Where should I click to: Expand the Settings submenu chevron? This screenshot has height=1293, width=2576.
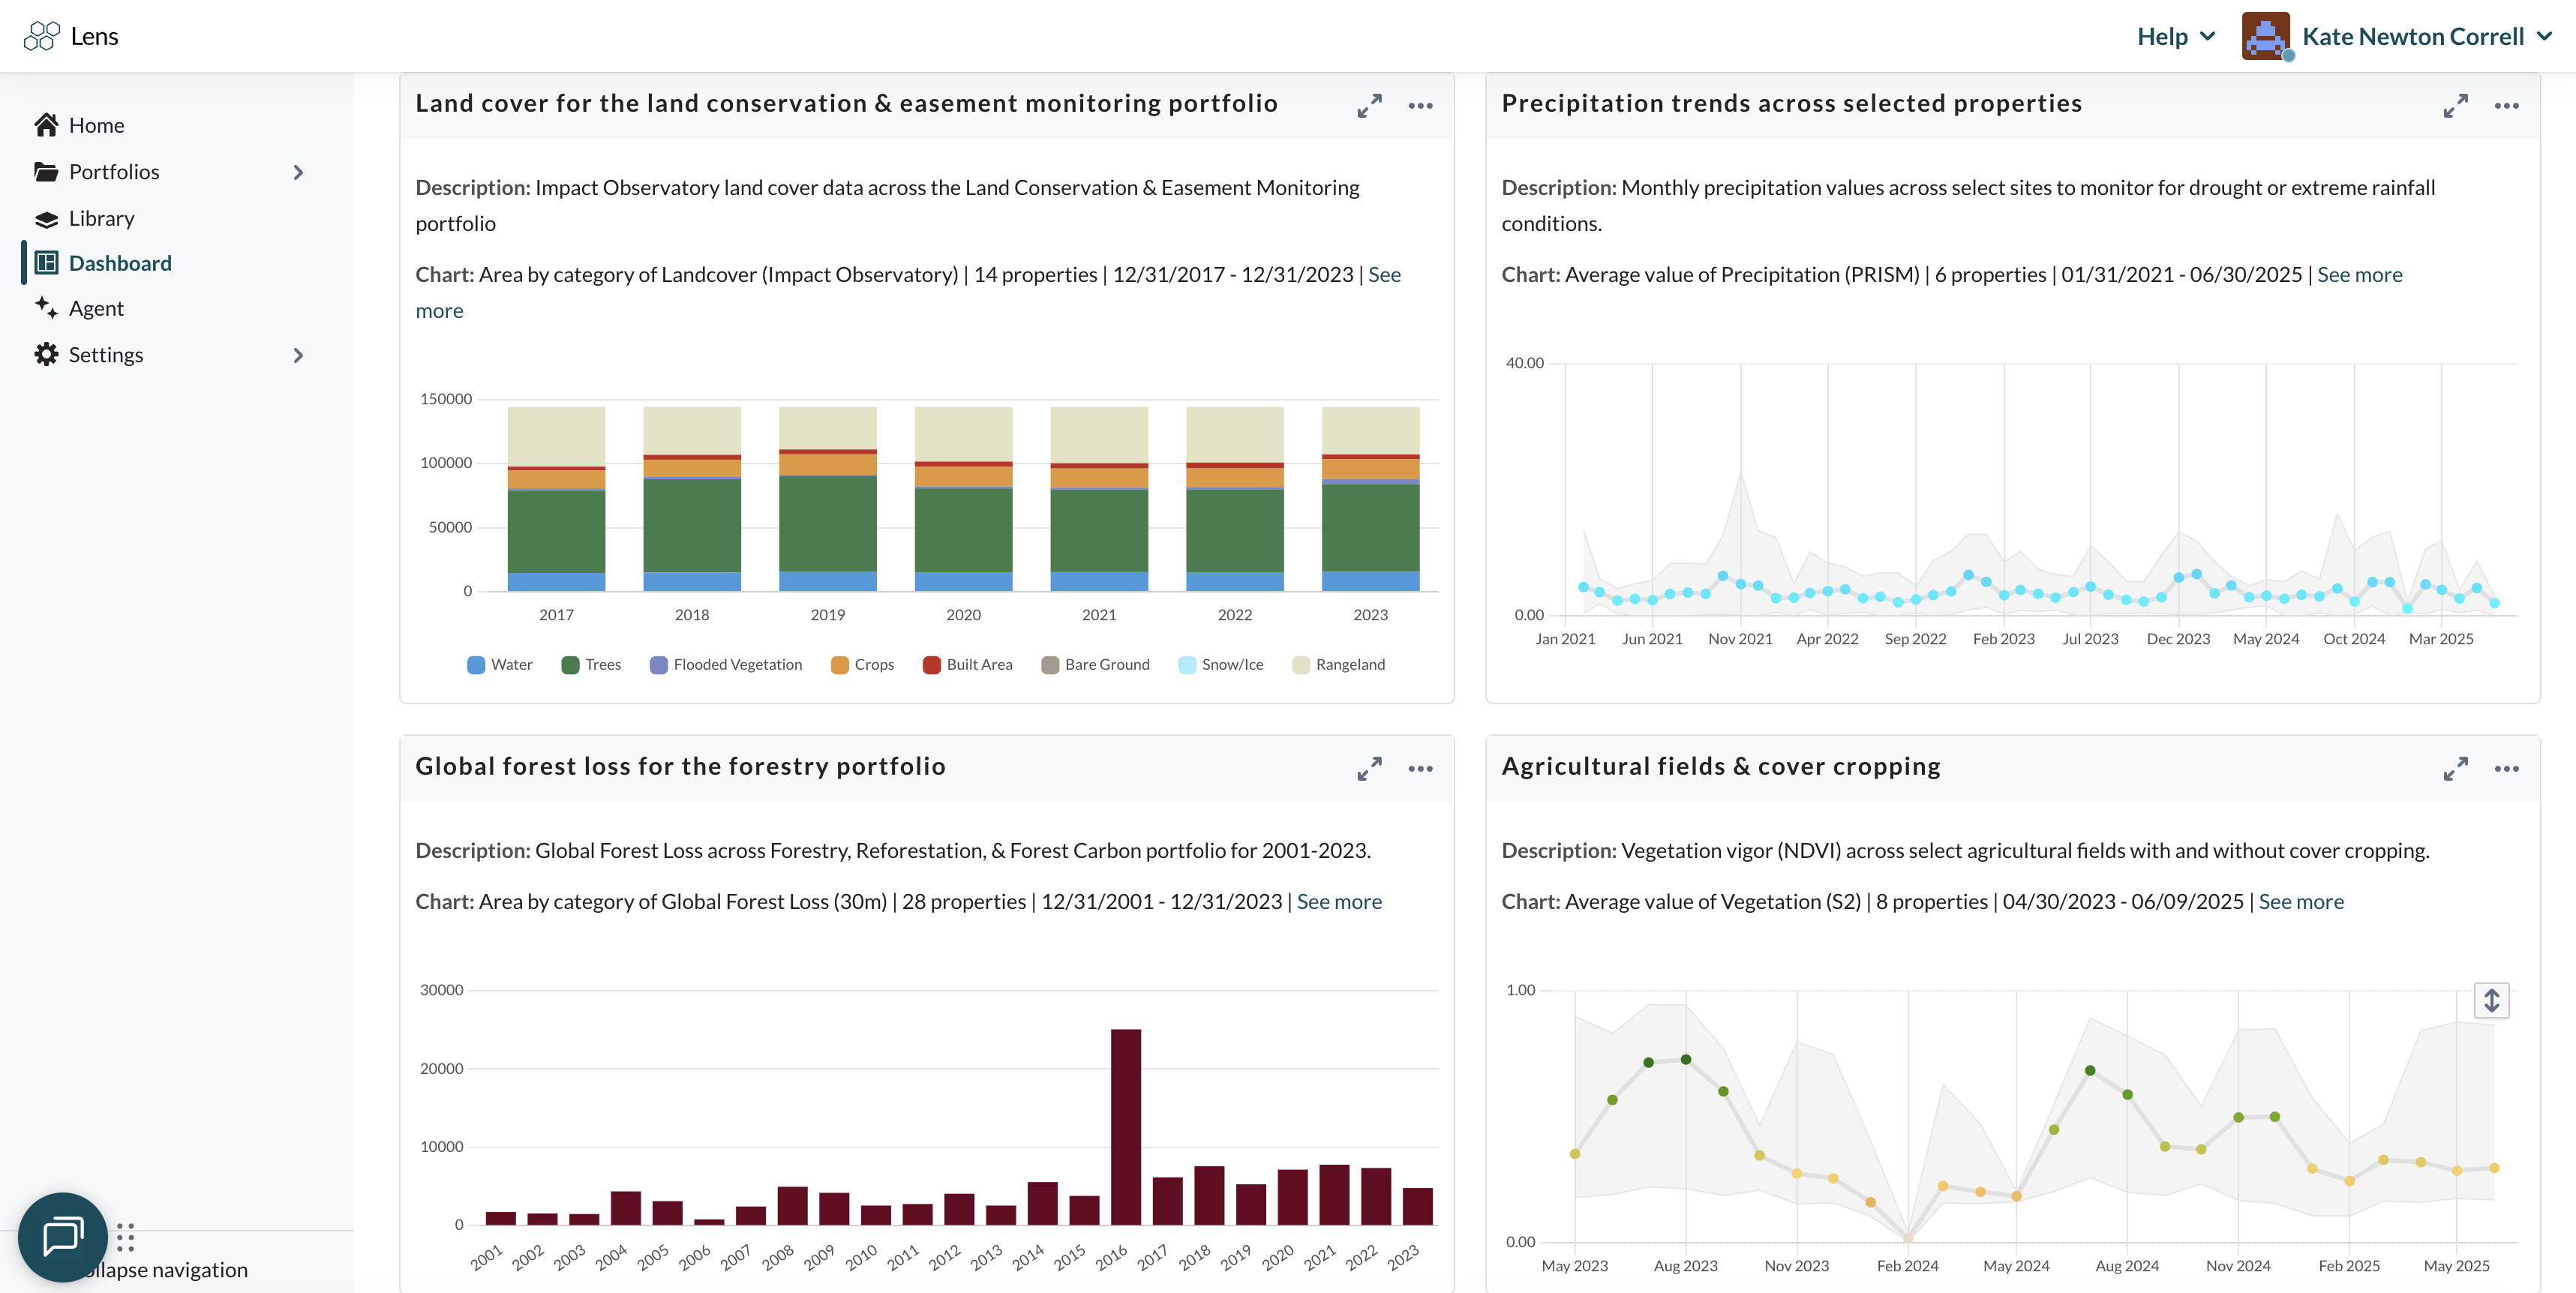pyautogui.click(x=298, y=355)
